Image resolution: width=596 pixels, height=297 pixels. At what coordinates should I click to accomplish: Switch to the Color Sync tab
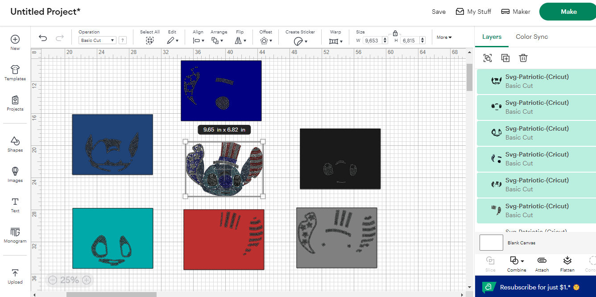(x=532, y=37)
